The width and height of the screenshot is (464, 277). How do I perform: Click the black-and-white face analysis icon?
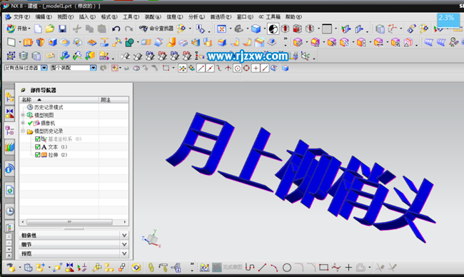[x=273, y=29]
